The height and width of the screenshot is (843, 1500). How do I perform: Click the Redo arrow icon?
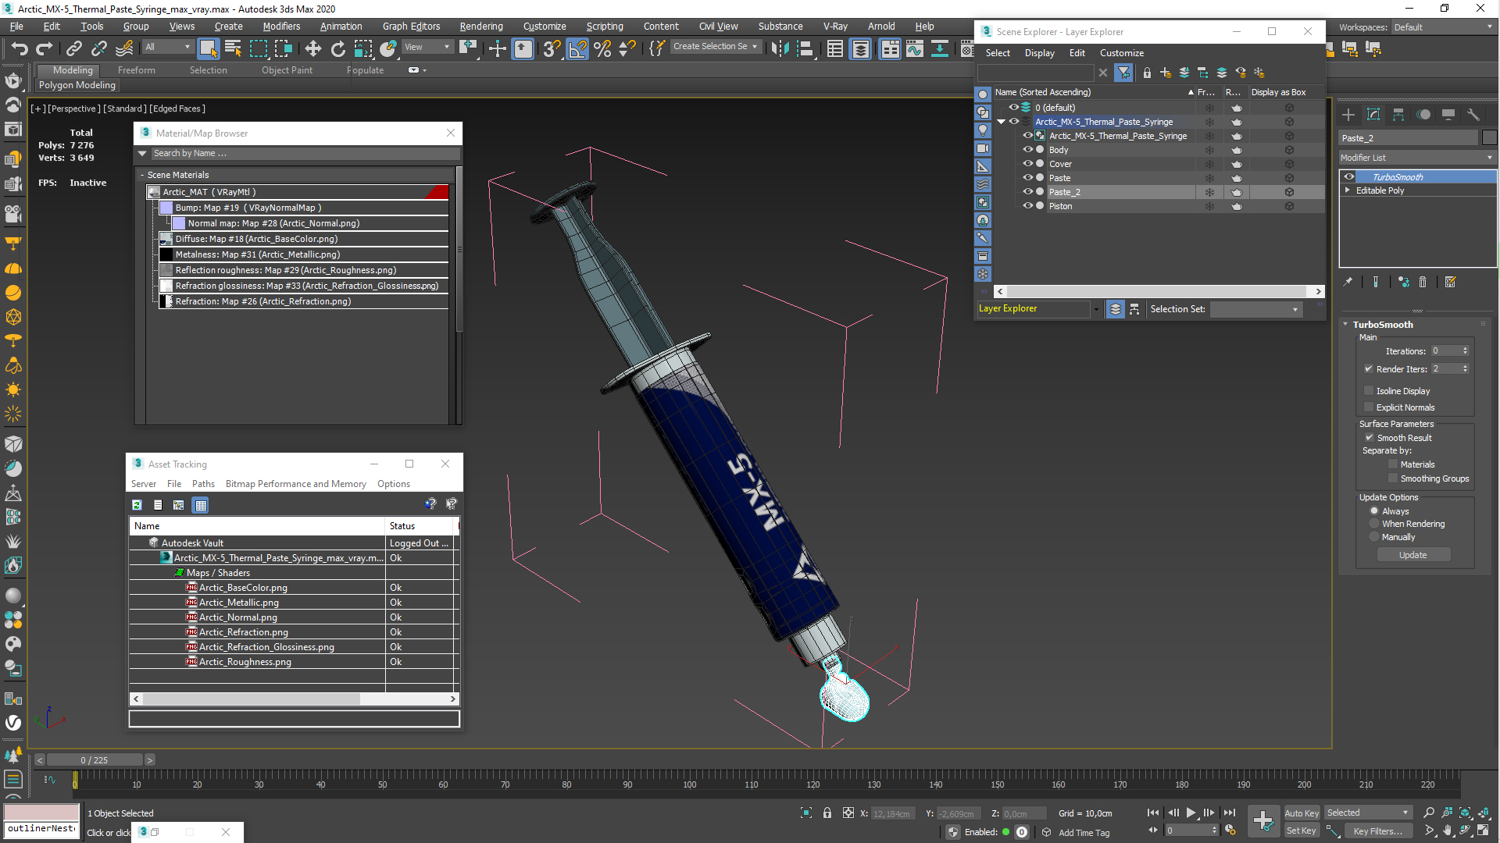click(45, 49)
